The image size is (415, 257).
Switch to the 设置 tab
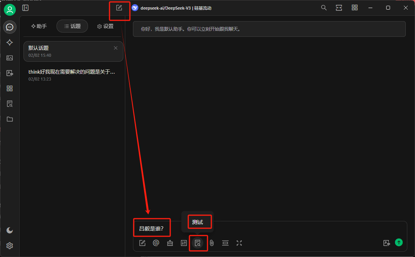tap(105, 26)
